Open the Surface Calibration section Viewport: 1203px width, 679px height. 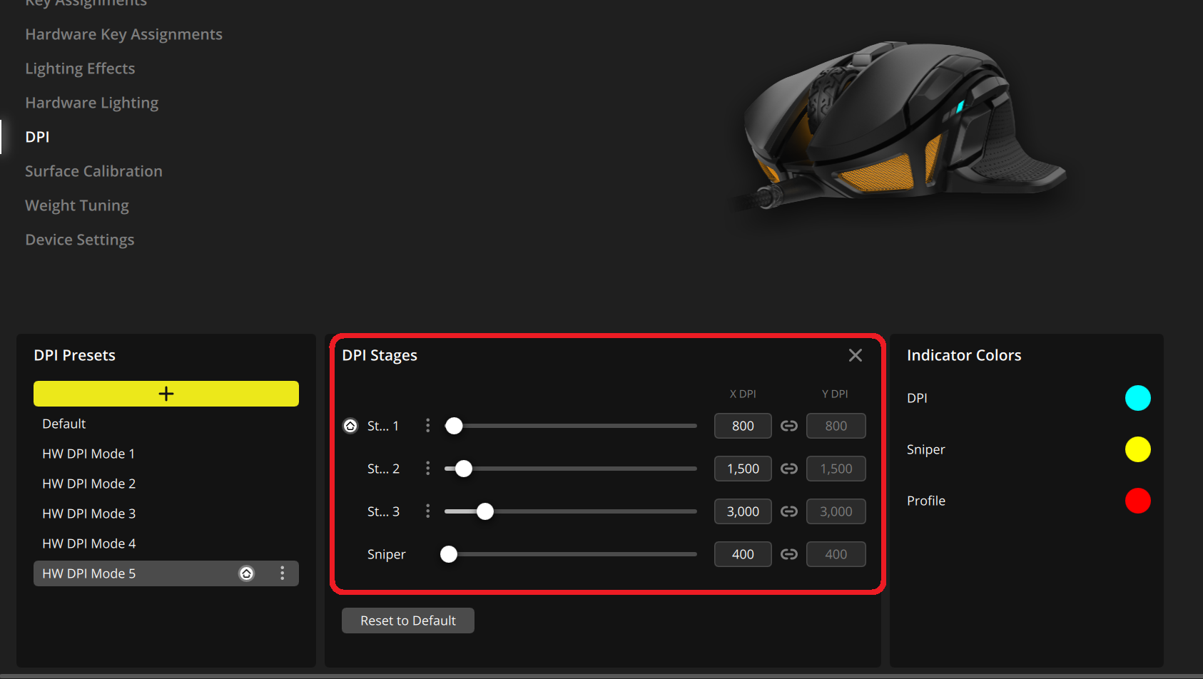(93, 171)
